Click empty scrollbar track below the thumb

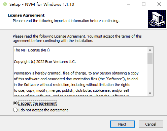pyautogui.click(x=150, y=77)
